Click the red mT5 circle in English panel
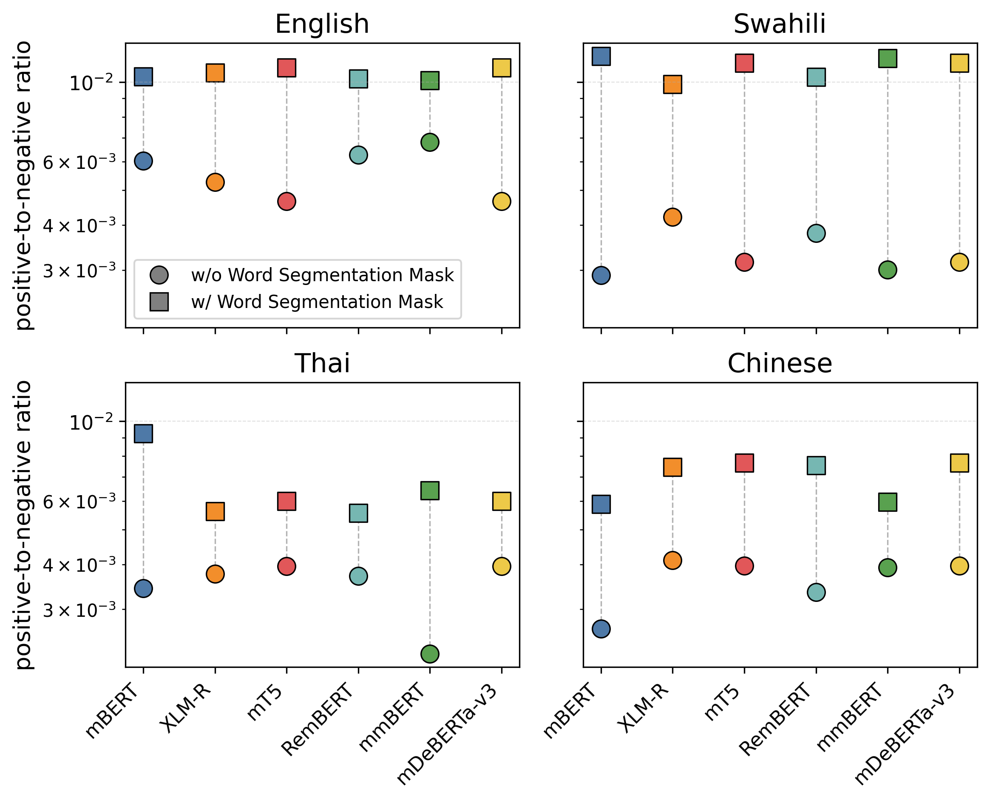This screenshot has width=990, height=801. (287, 202)
